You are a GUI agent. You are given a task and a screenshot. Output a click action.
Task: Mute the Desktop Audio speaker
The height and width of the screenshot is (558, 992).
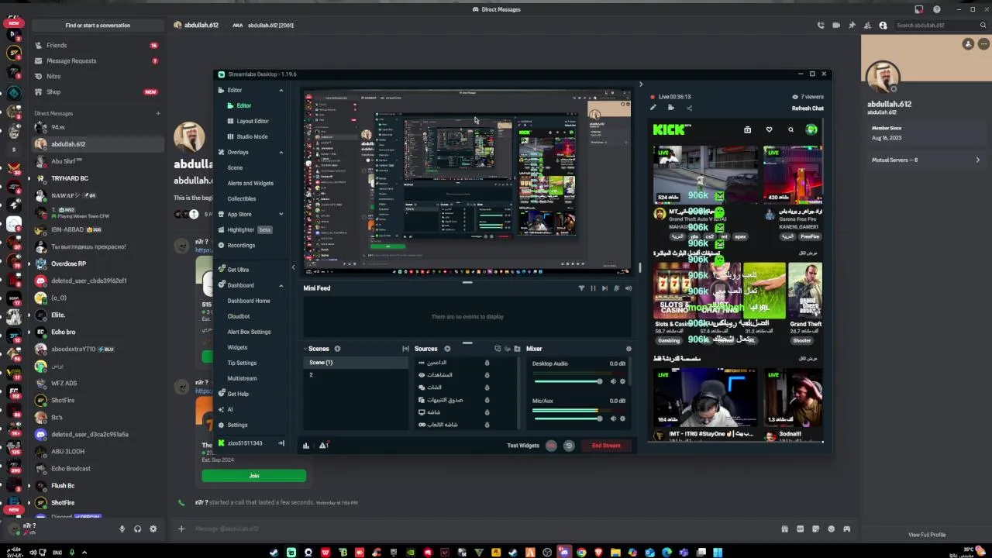click(613, 381)
